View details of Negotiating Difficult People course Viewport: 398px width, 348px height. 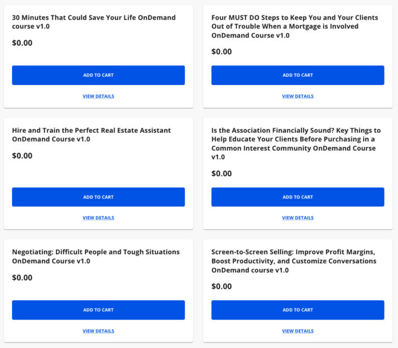tap(98, 331)
